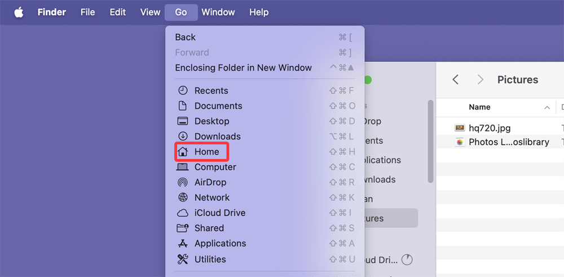Click the Downloads arrow icon in the Go menu
Viewport: 564px width, 277px height.
pyautogui.click(x=183, y=137)
